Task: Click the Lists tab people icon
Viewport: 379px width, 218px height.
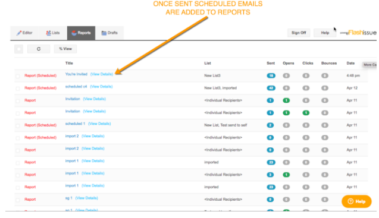Action: tap(48, 33)
